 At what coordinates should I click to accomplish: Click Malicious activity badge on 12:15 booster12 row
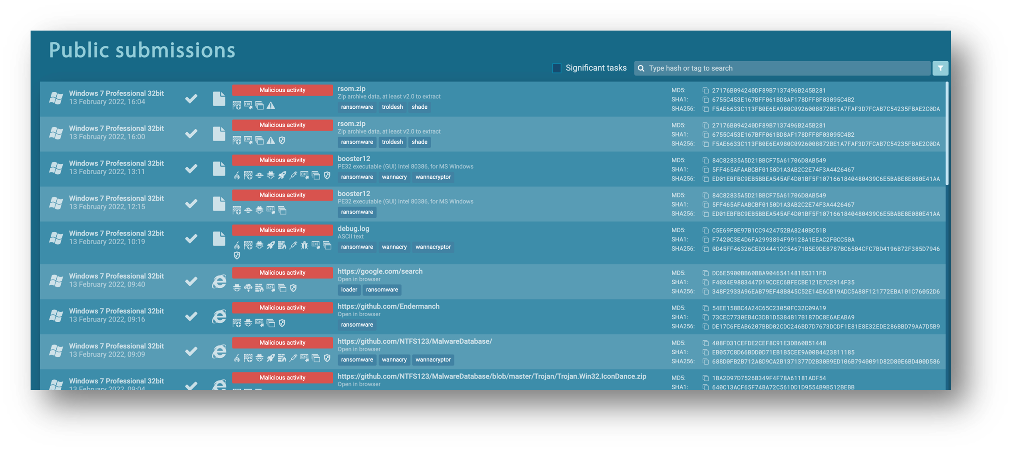coord(282,195)
